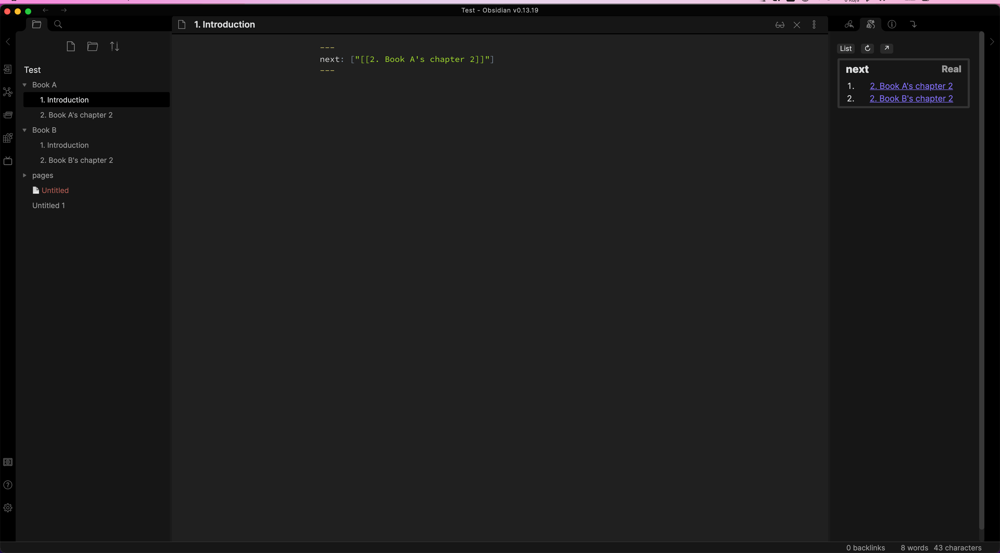Click the grid puzzle icon in the left ribbon
The height and width of the screenshot is (553, 1000).
point(8,138)
